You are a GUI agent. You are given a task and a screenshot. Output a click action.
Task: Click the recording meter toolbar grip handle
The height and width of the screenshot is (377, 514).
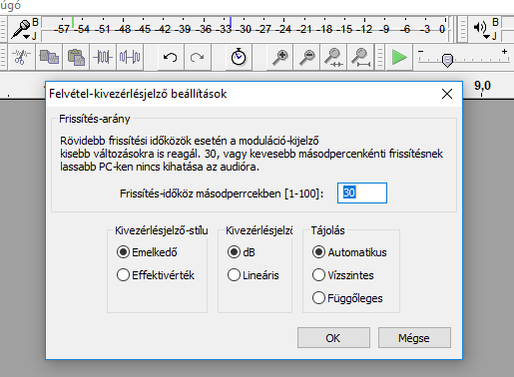point(3,29)
